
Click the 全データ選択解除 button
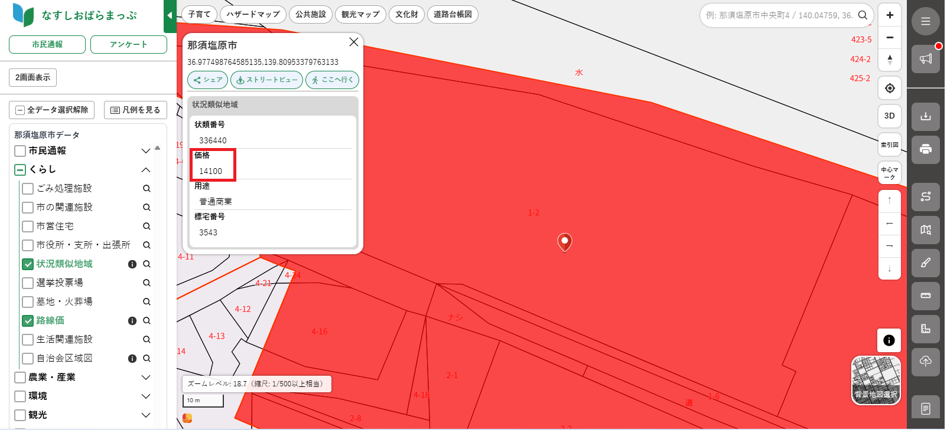52,110
